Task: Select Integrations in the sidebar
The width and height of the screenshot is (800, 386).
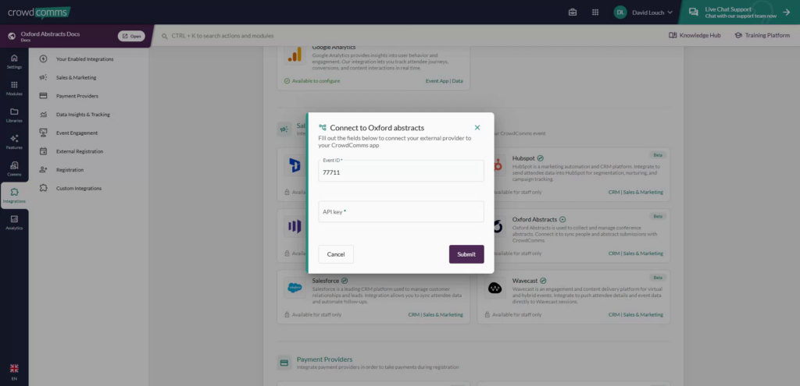Action: point(14,196)
